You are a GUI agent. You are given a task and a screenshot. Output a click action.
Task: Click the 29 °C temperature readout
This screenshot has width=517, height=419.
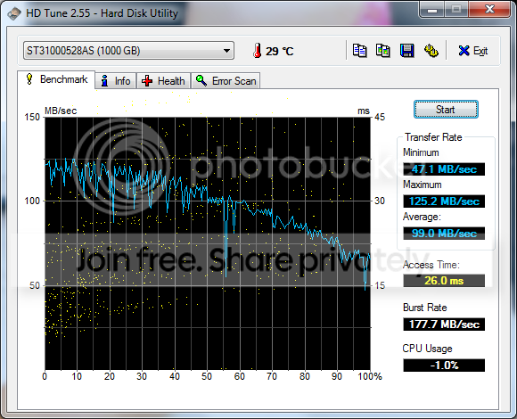(x=279, y=51)
